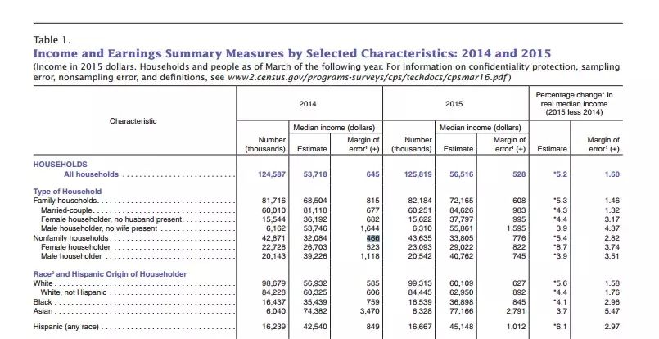659x339 pixels.
Task: Click the 'Nonfamily households' row label
Action: (70, 238)
